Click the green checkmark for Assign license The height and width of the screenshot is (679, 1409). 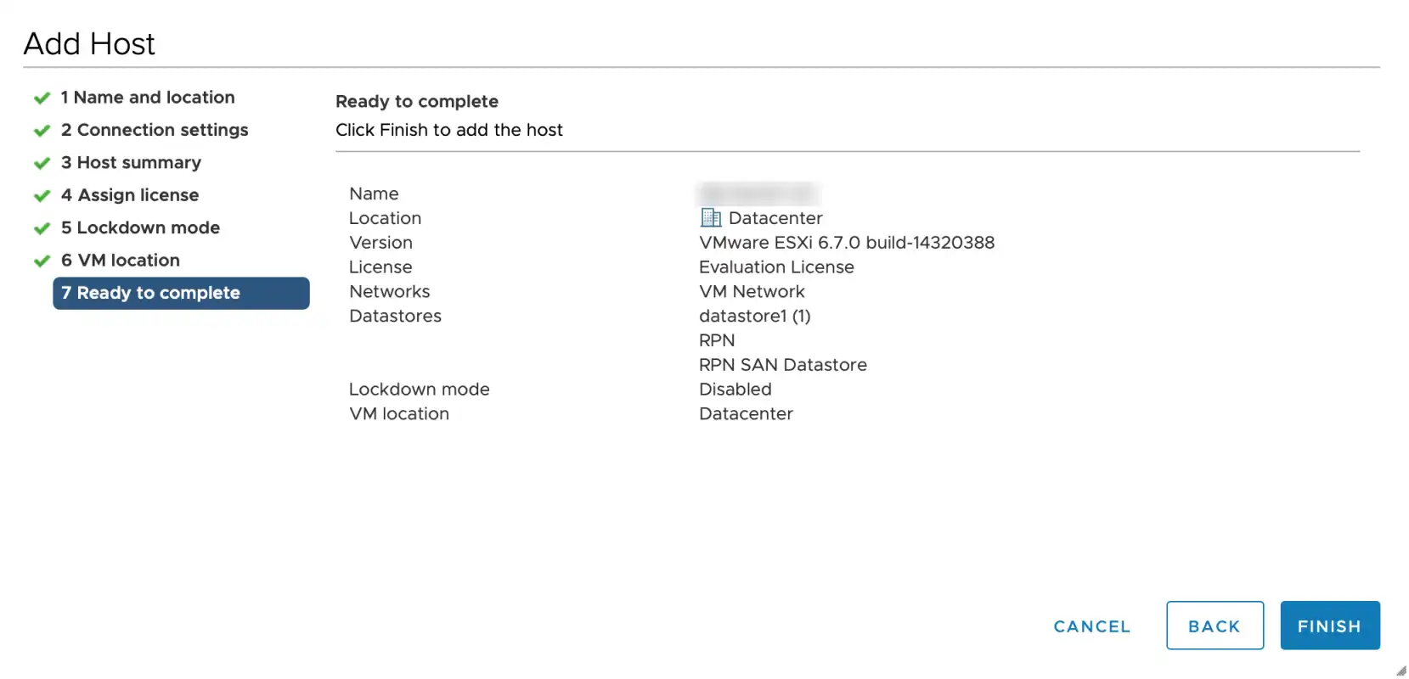pyautogui.click(x=42, y=196)
